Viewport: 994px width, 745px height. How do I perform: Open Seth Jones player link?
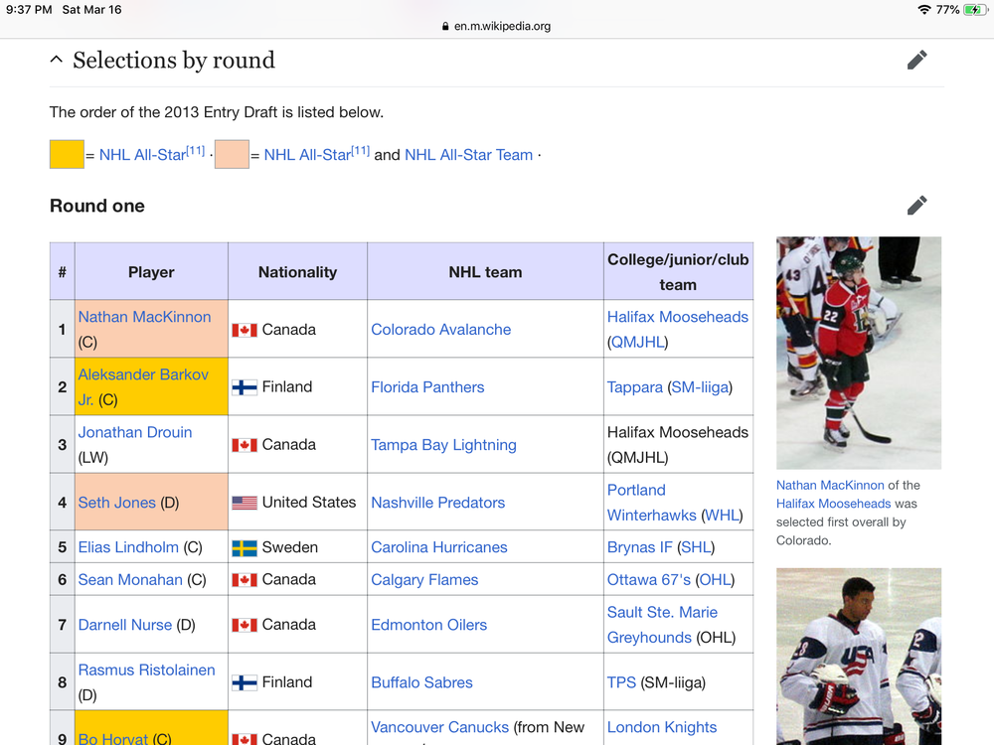point(116,503)
